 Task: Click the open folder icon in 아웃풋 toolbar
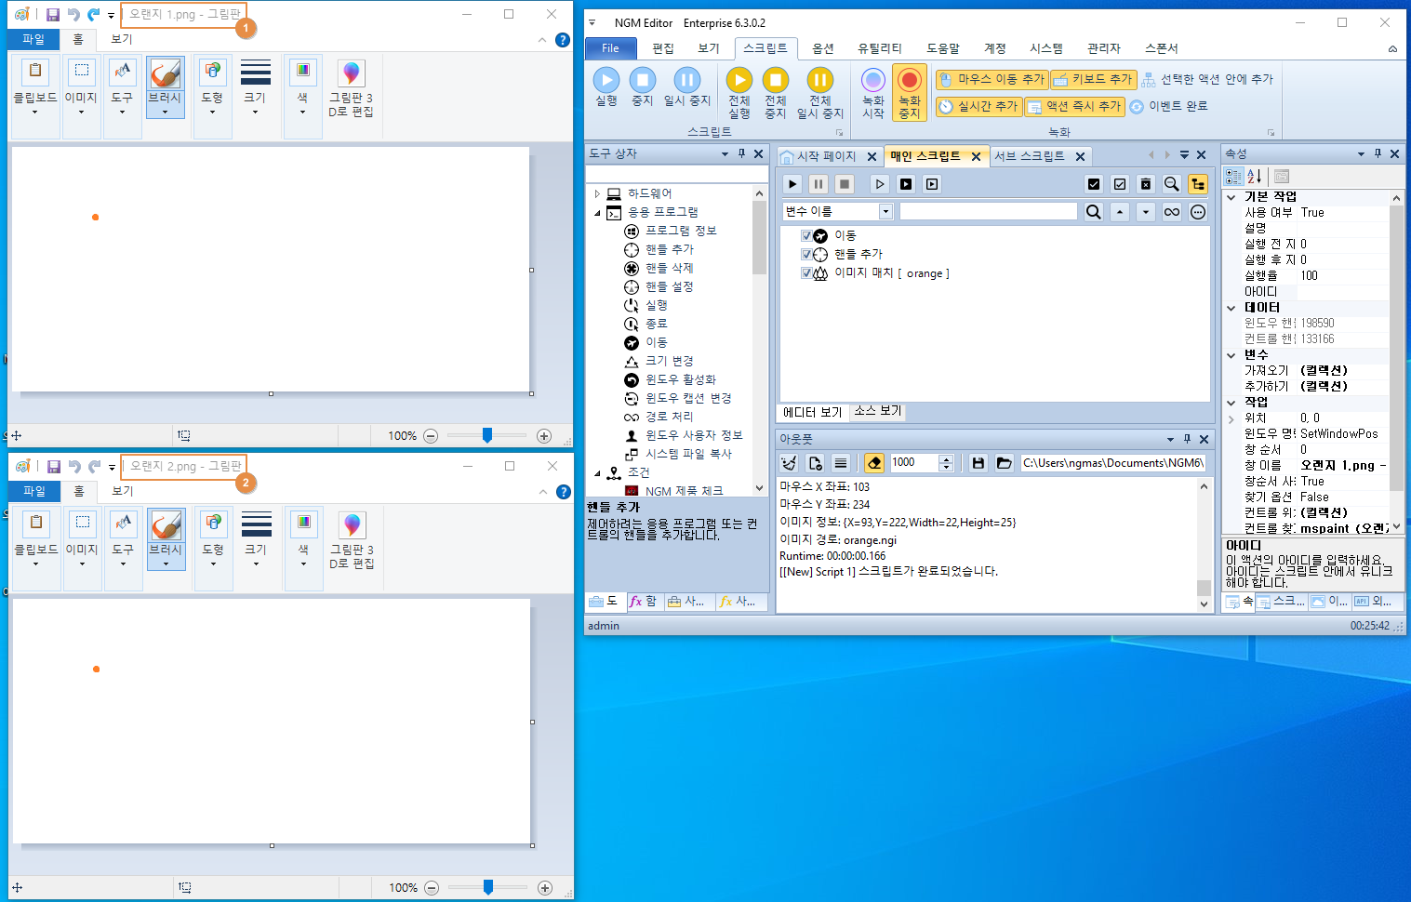click(x=1005, y=463)
